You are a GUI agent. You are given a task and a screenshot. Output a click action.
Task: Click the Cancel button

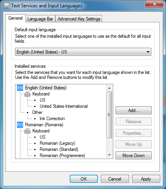tap(115, 179)
